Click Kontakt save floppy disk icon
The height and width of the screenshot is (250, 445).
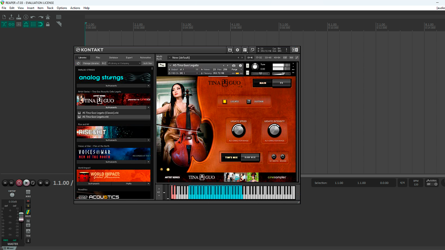click(x=230, y=50)
